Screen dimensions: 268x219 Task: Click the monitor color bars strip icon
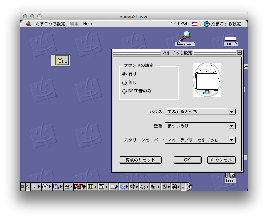pyautogui.click(x=91, y=187)
